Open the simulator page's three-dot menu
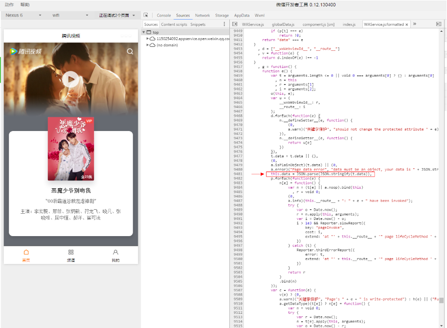The width and height of the screenshot is (447, 328). [126, 36]
